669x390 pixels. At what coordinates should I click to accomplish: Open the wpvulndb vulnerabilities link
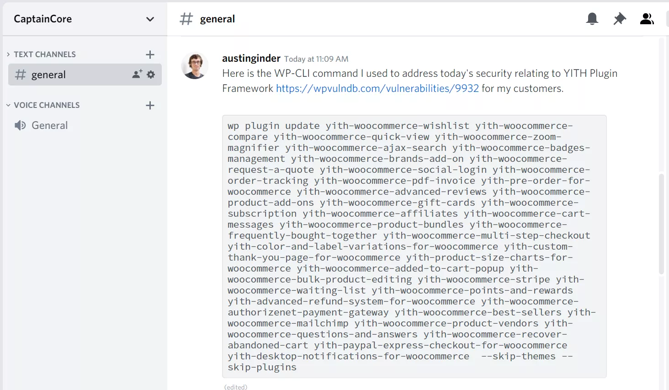377,88
